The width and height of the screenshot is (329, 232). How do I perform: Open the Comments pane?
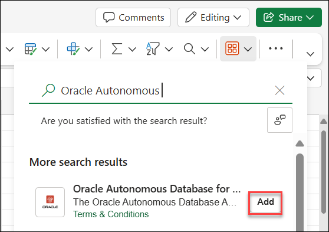(133, 18)
